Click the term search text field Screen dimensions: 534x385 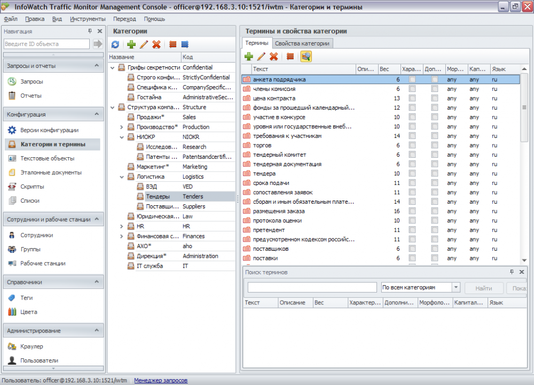pos(312,288)
